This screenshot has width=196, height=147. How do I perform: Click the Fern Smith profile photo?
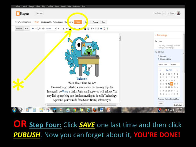(178, 13)
